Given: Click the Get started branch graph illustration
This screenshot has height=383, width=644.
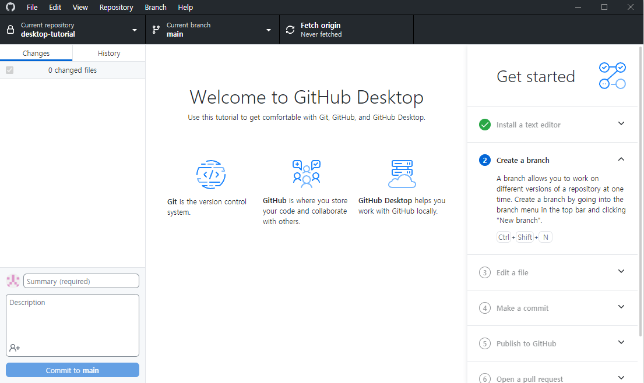Looking at the screenshot, I should tap(612, 76).
